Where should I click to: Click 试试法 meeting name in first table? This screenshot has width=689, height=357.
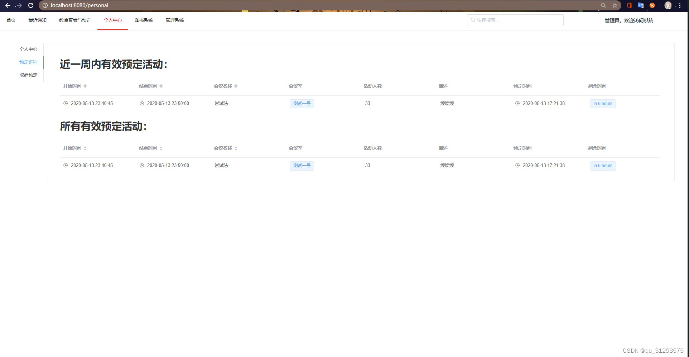coord(221,103)
